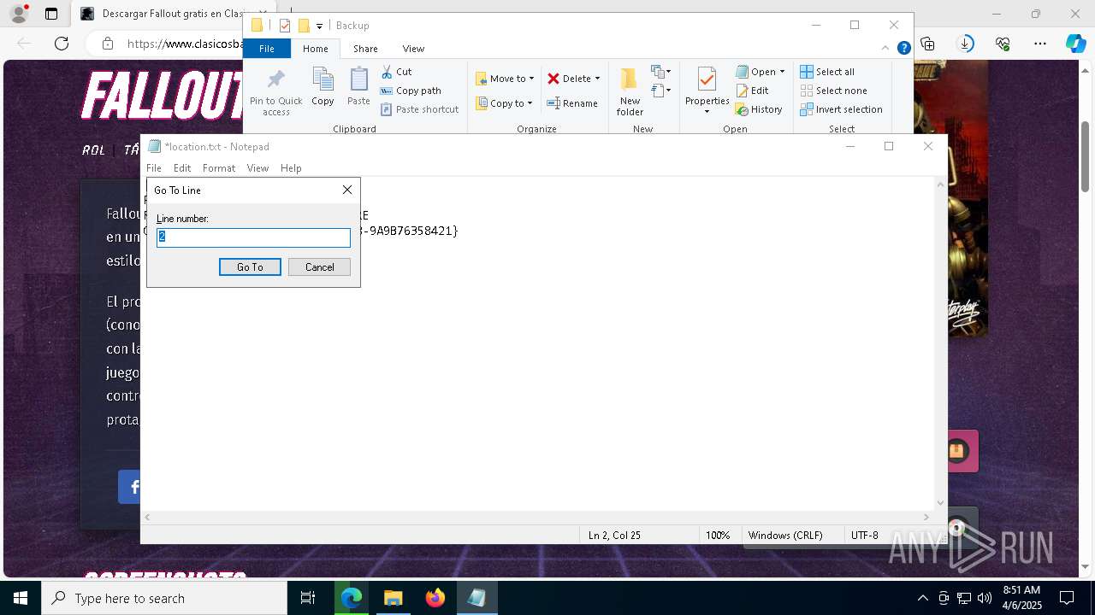
Task: Click Select all in the Select group
Action: tap(827, 72)
